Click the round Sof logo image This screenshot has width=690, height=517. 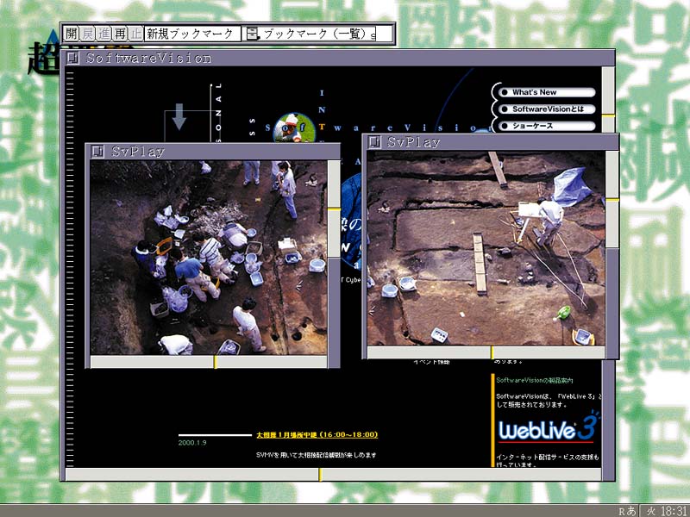coord(294,128)
